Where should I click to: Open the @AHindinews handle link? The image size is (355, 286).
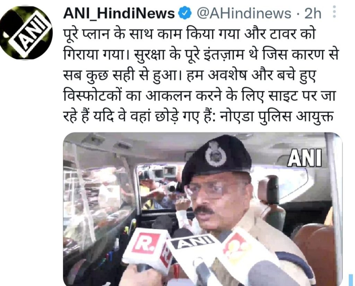point(244,14)
